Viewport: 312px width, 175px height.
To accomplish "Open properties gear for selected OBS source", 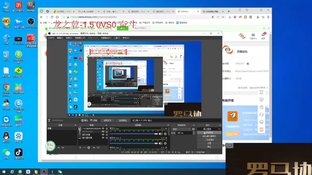I will [85, 120].
